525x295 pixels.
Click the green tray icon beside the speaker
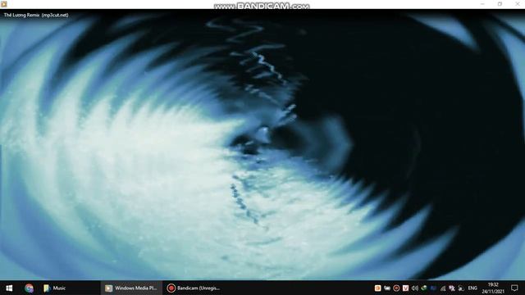tap(424, 288)
